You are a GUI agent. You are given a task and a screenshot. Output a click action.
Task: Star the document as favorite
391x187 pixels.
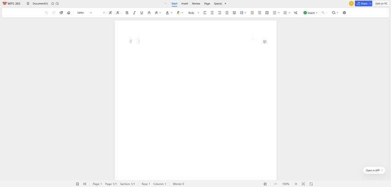(52, 4)
